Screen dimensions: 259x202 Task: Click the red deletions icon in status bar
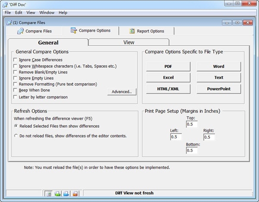coord(75,193)
